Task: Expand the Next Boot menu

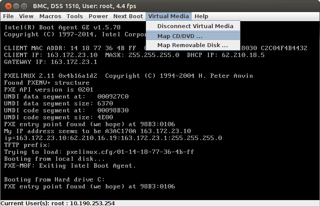Action: 128,16
